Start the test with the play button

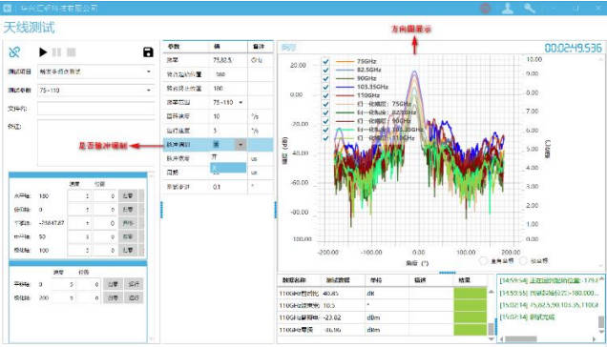[x=43, y=51]
